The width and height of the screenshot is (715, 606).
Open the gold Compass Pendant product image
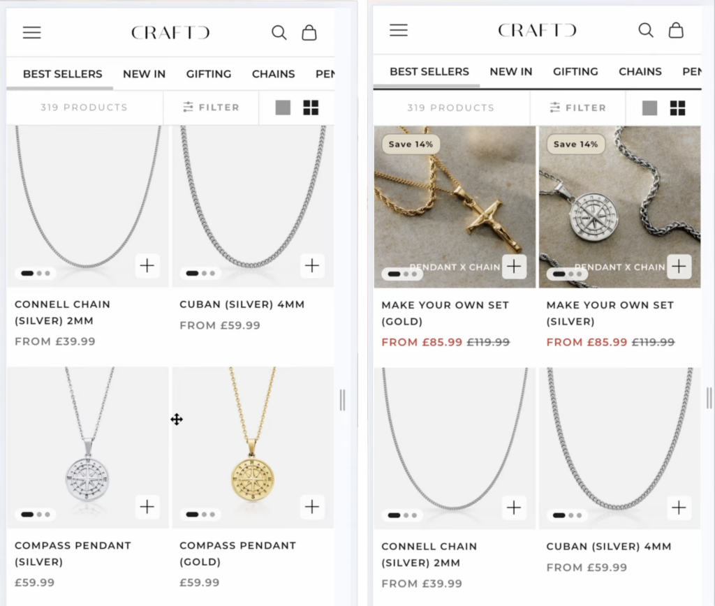pos(253,448)
